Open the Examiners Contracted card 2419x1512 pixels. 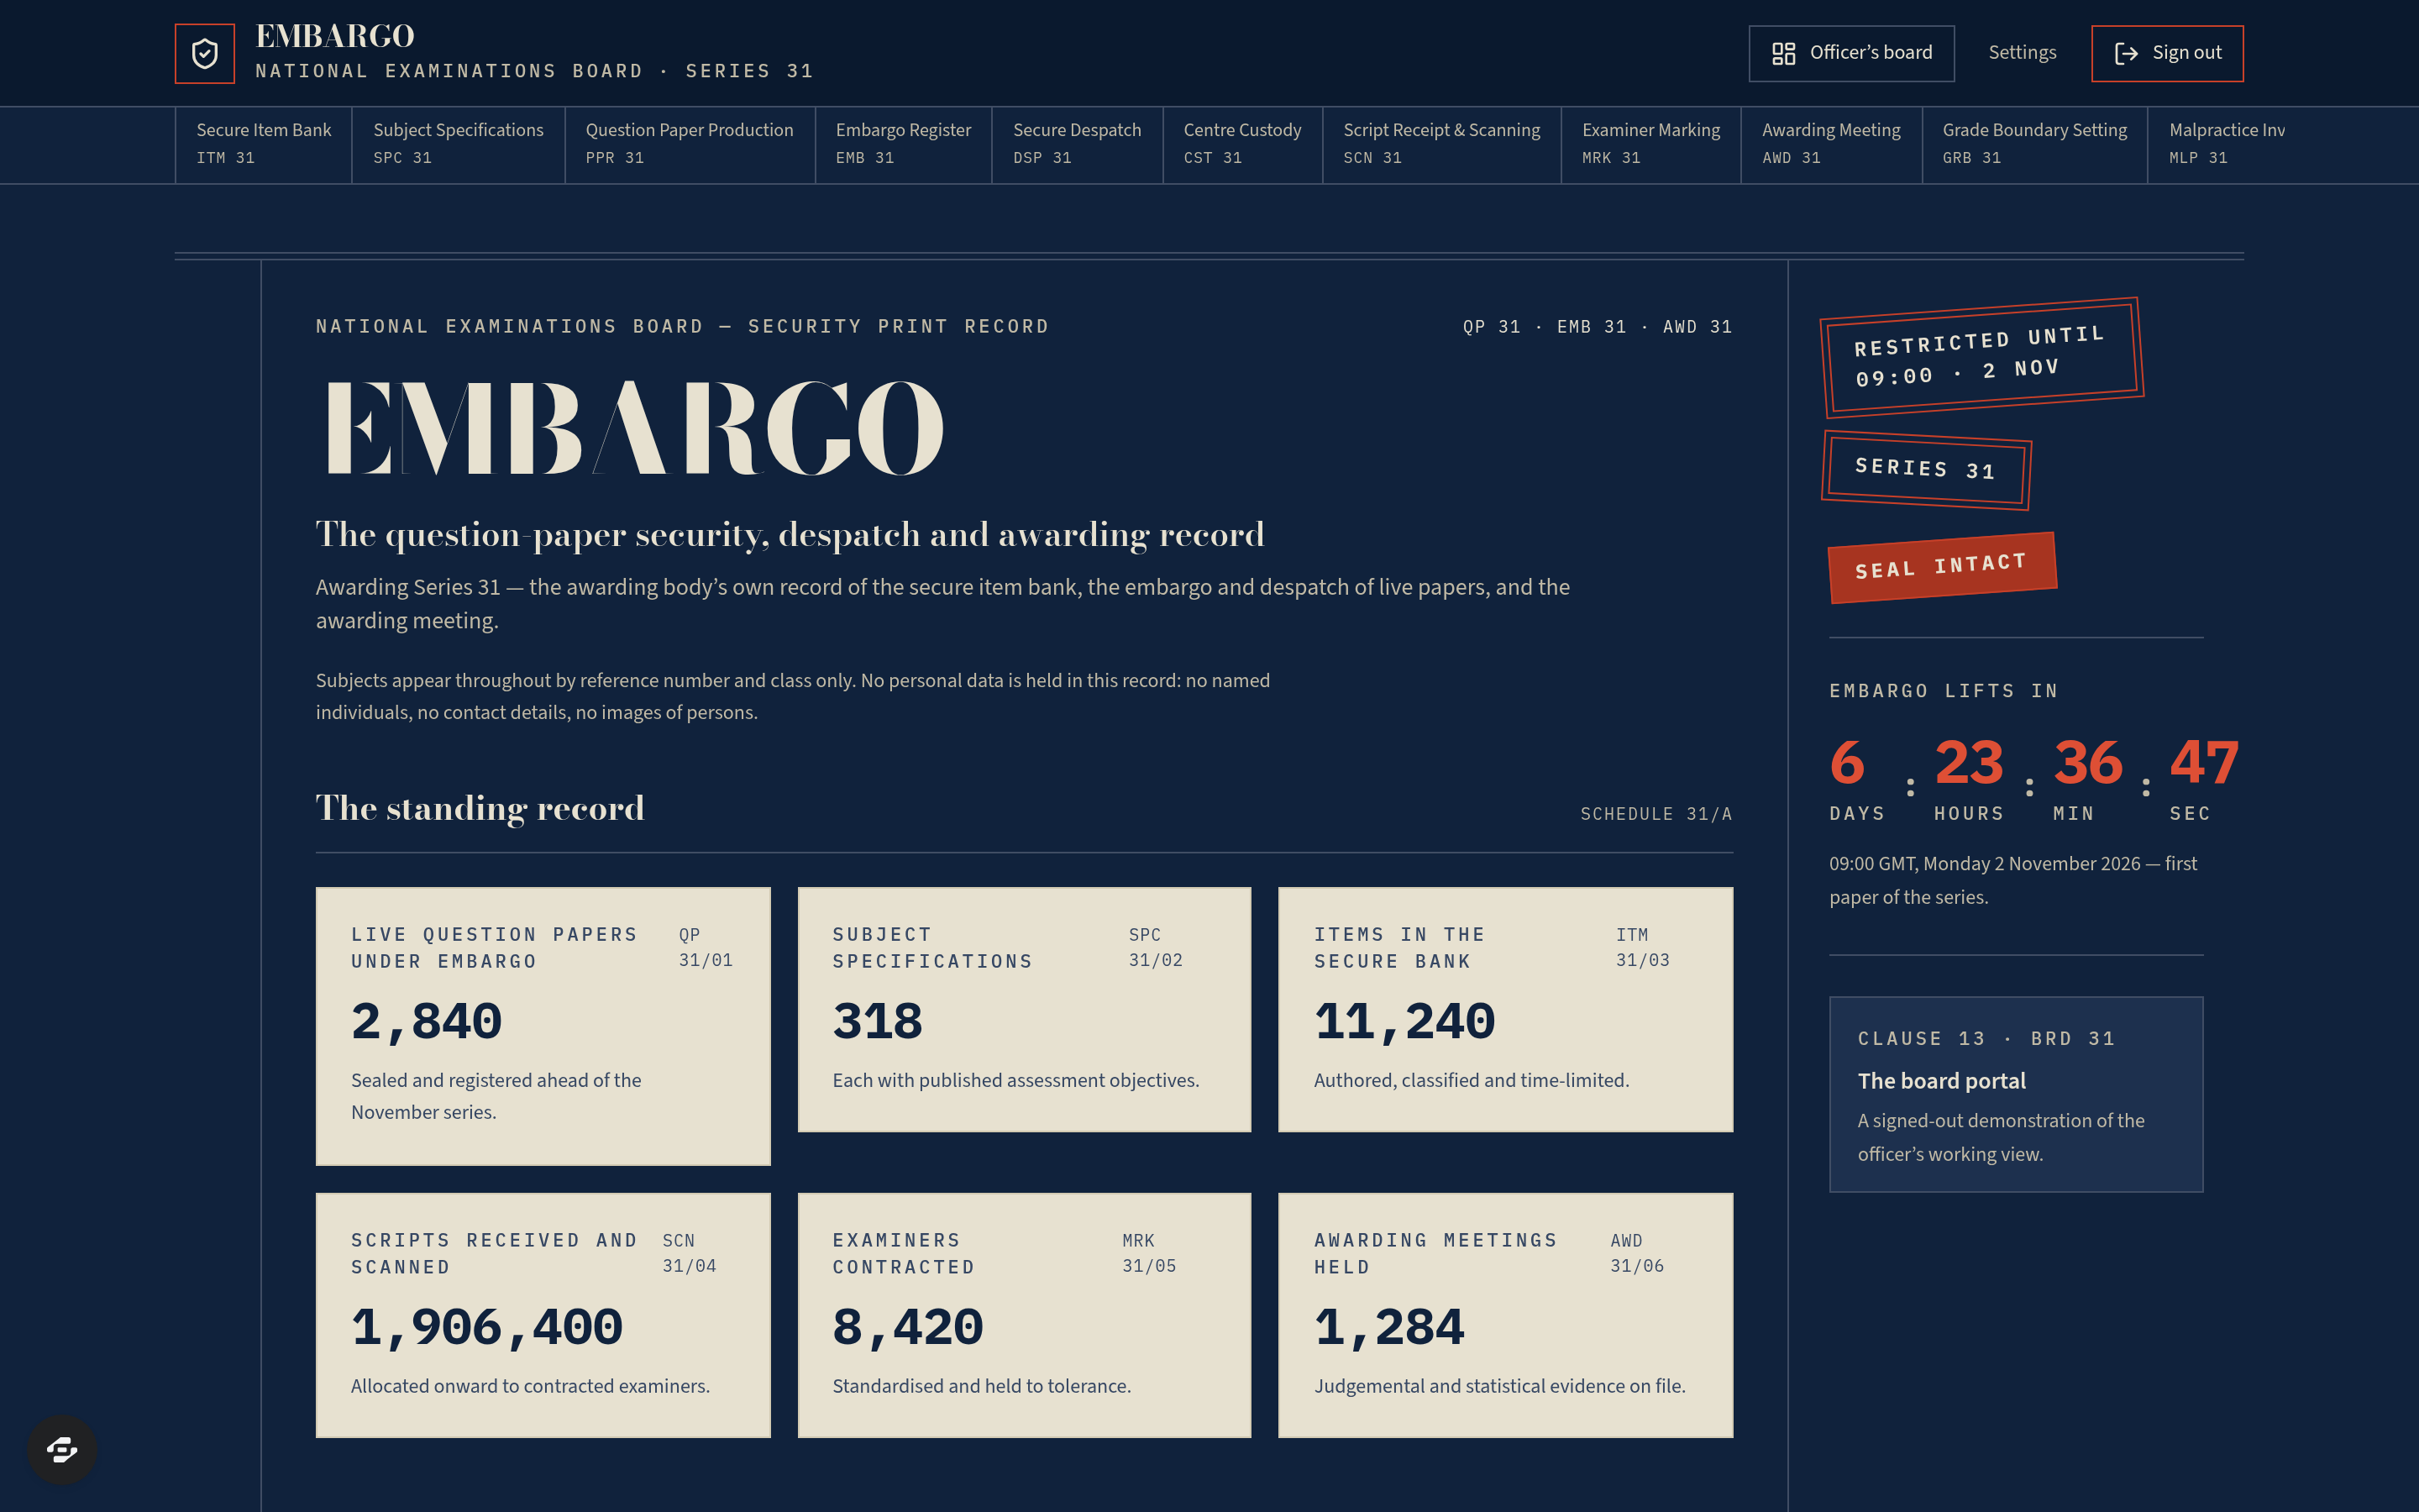(x=1024, y=1315)
